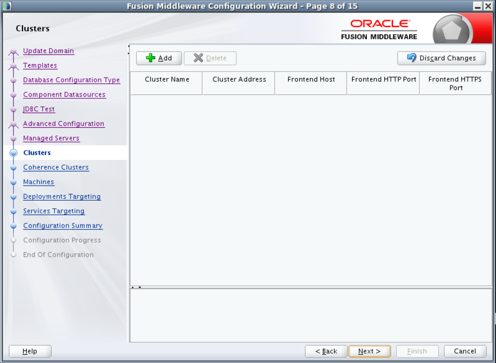Open Managed Servers step
This screenshot has height=363, width=496.
tap(51, 139)
